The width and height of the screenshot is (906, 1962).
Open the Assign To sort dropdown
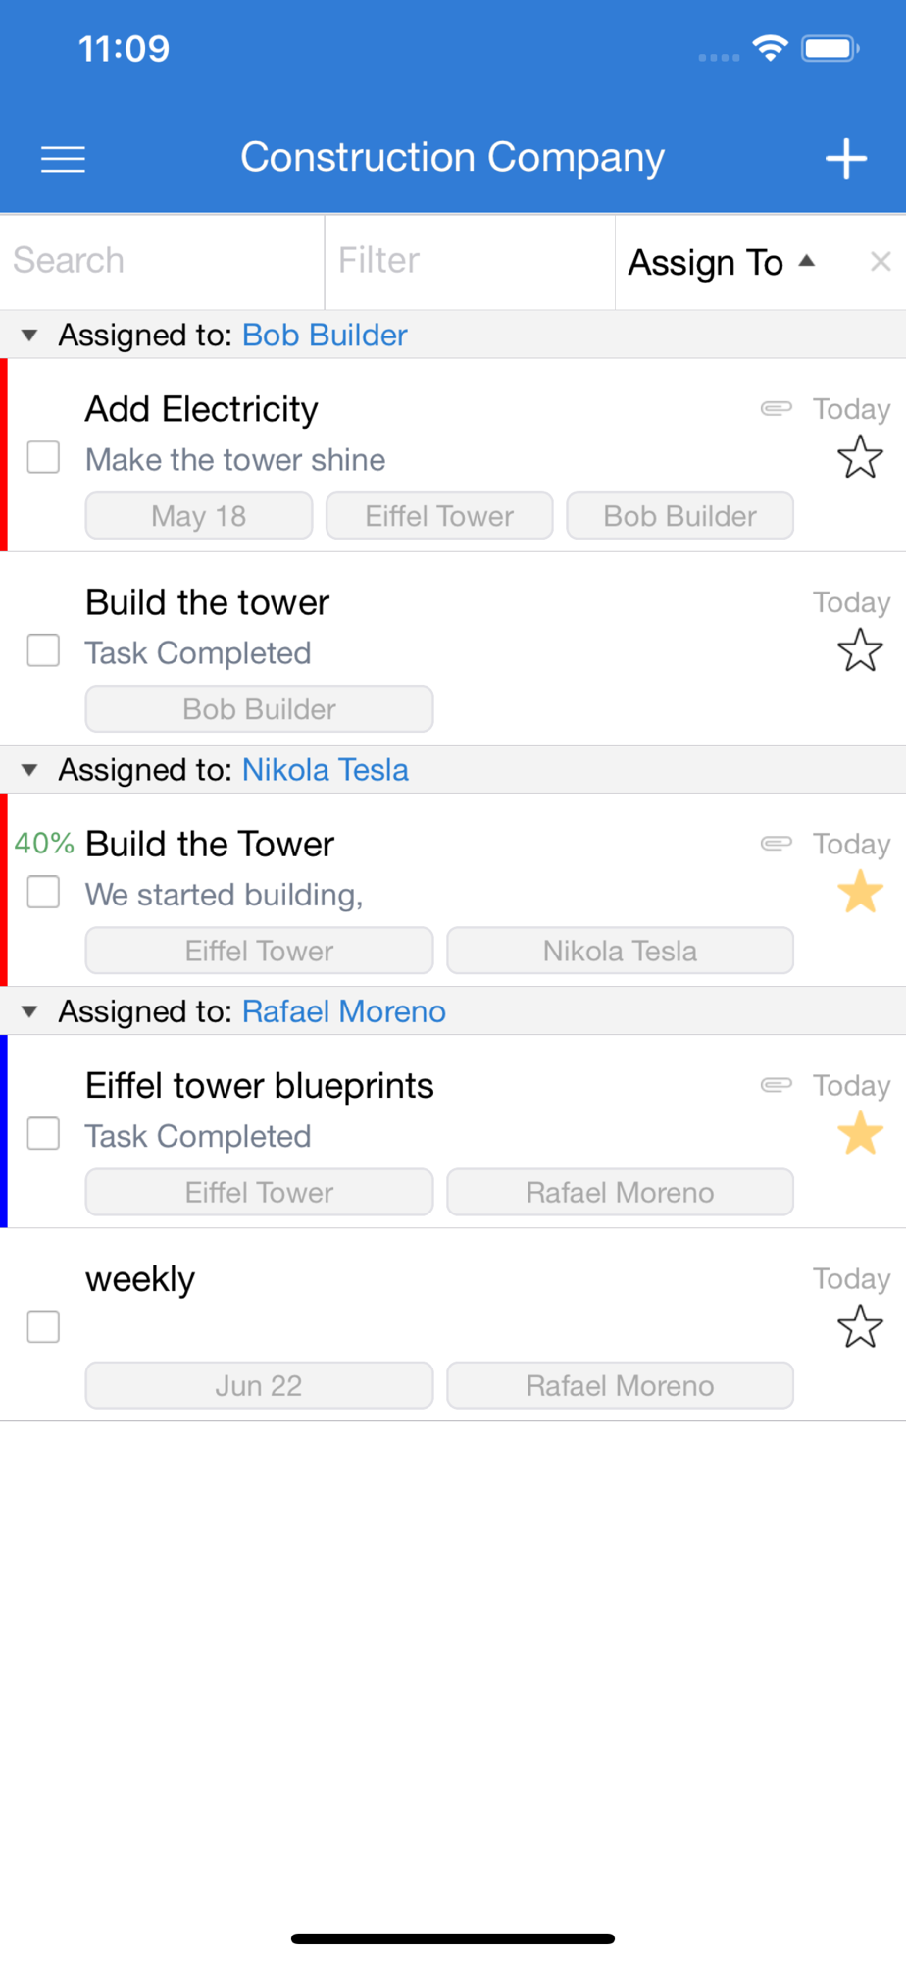pos(721,262)
